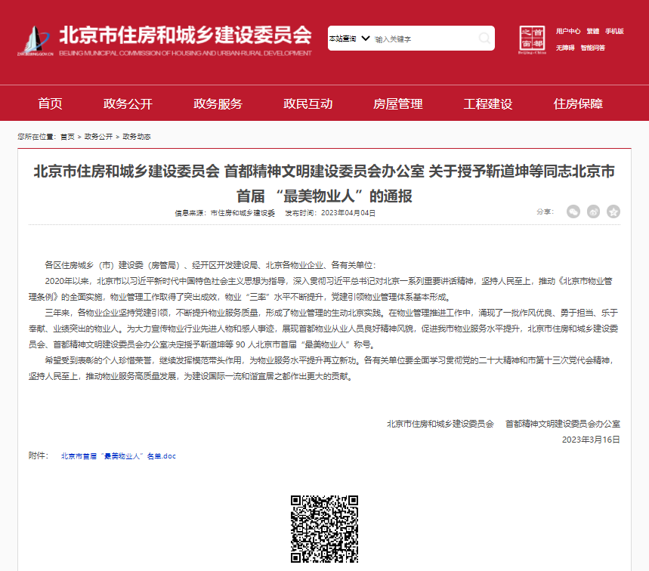Share article via Weibo icon
This screenshot has height=571, width=649.
(593, 211)
